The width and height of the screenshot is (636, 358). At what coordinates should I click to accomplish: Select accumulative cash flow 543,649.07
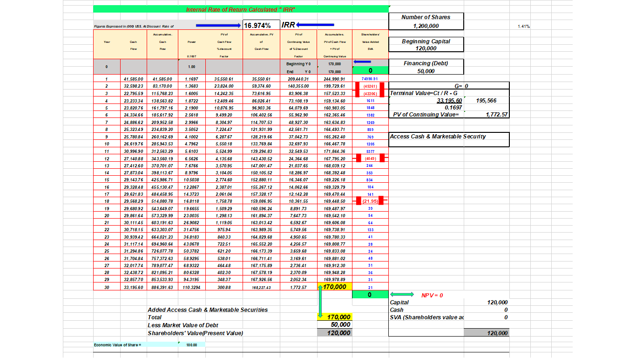coord(162,208)
